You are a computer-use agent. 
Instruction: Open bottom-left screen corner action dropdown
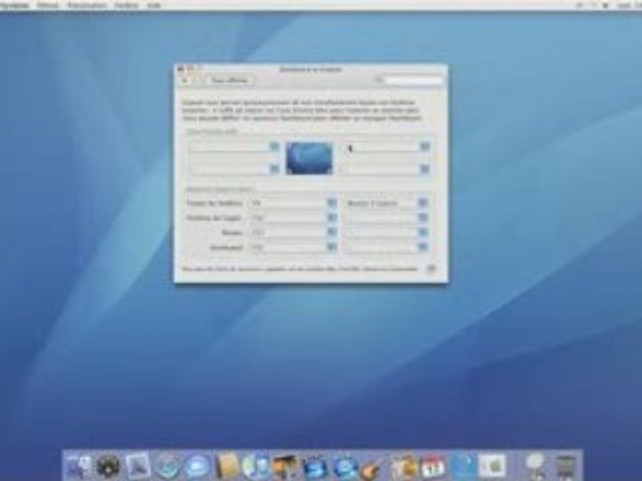pyautogui.click(x=234, y=168)
